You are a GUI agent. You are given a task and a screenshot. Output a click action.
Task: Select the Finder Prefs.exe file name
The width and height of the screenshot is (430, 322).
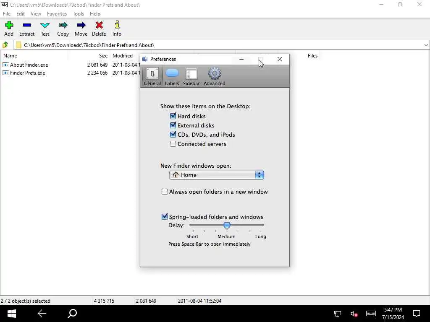[x=27, y=73]
